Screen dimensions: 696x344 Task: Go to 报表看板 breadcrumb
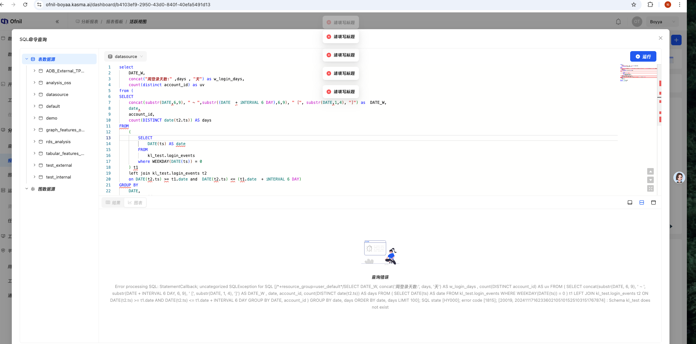click(114, 22)
